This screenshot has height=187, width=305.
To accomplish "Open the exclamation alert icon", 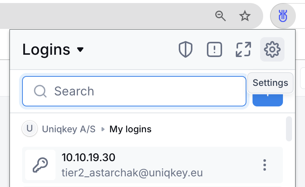I will [214, 49].
